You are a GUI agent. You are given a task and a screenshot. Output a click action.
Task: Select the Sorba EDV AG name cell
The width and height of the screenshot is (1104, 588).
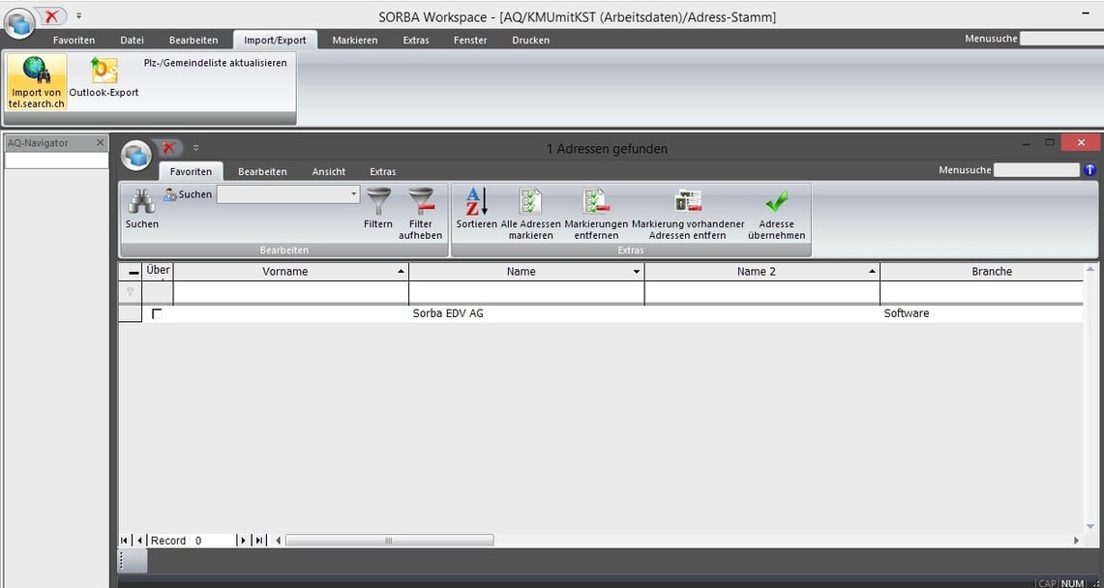(526, 313)
